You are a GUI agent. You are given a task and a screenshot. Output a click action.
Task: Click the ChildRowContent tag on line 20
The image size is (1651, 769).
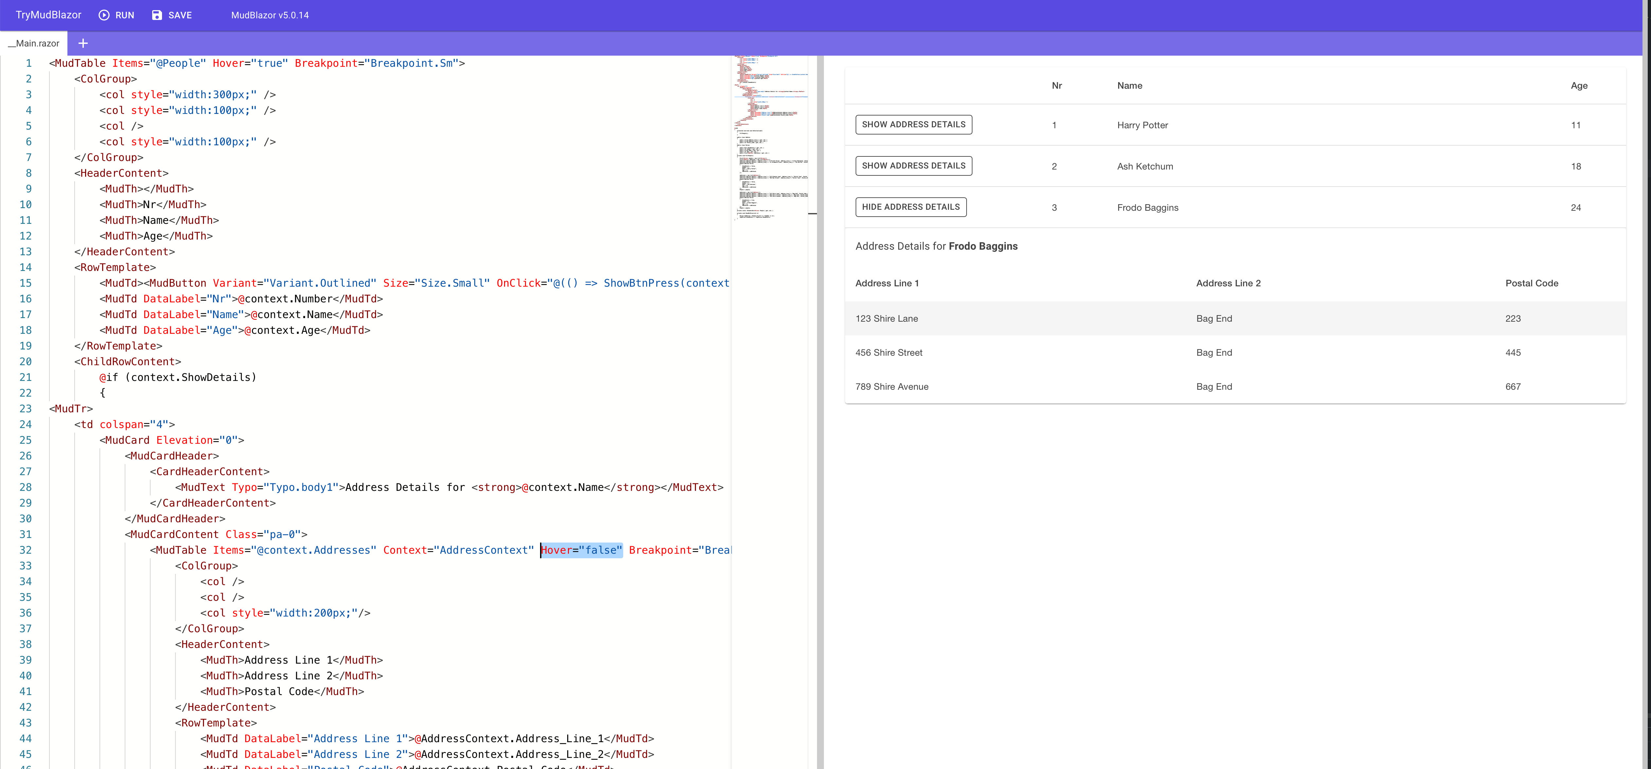128,361
